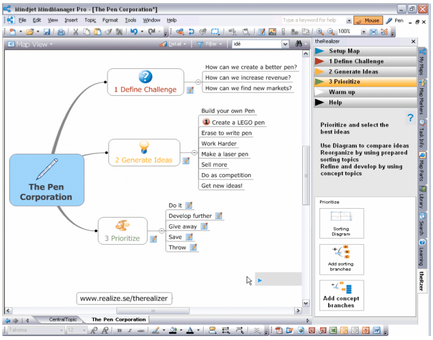Click the Copy toolbar icon
The width and height of the screenshot is (433, 340).
[87, 32]
